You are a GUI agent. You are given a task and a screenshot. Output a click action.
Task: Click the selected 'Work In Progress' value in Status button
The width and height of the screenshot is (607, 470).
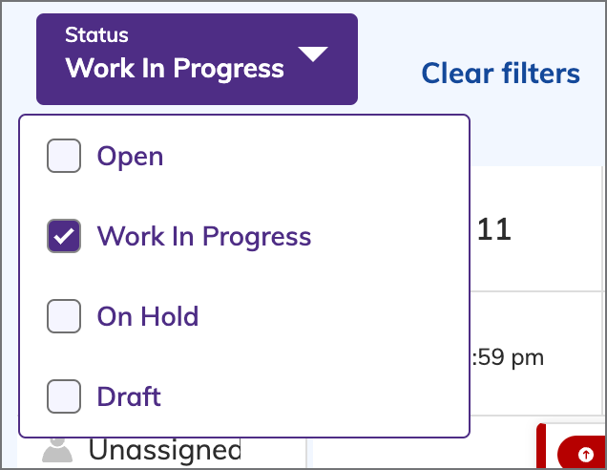point(175,69)
